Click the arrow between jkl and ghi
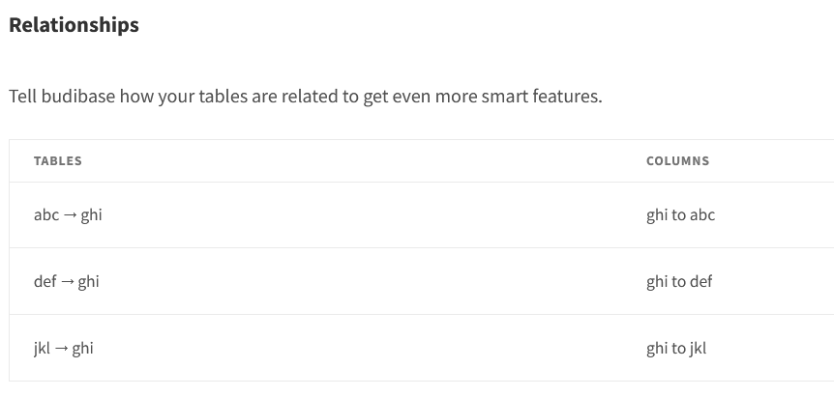834x397 pixels. (x=61, y=349)
